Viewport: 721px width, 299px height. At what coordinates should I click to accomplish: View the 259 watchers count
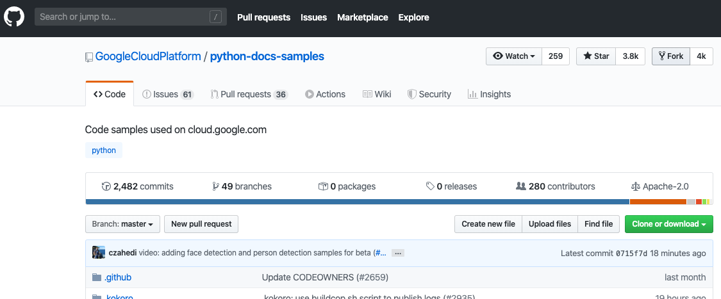click(556, 56)
